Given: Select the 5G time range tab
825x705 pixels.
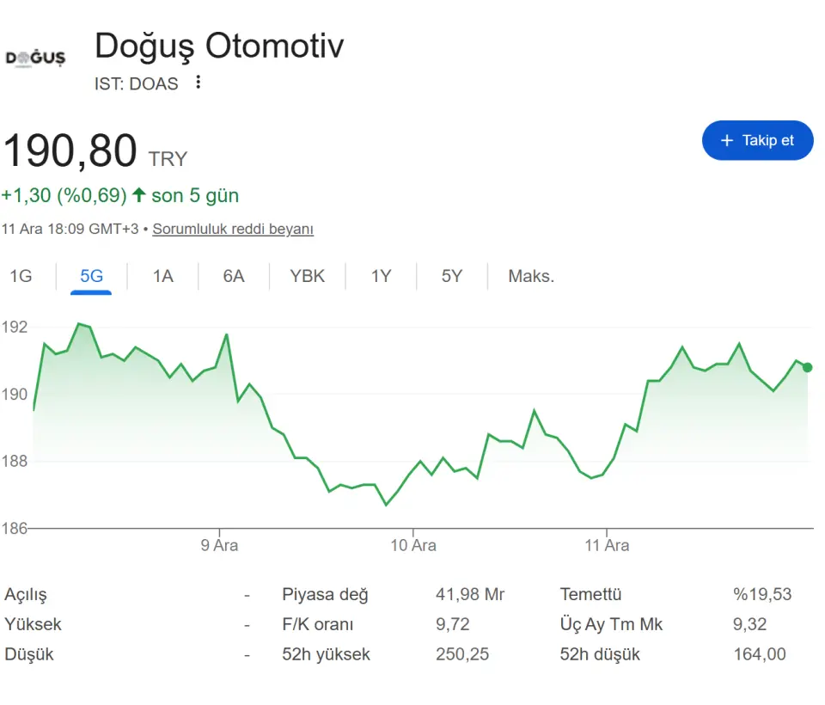Looking at the screenshot, I should 91,276.
